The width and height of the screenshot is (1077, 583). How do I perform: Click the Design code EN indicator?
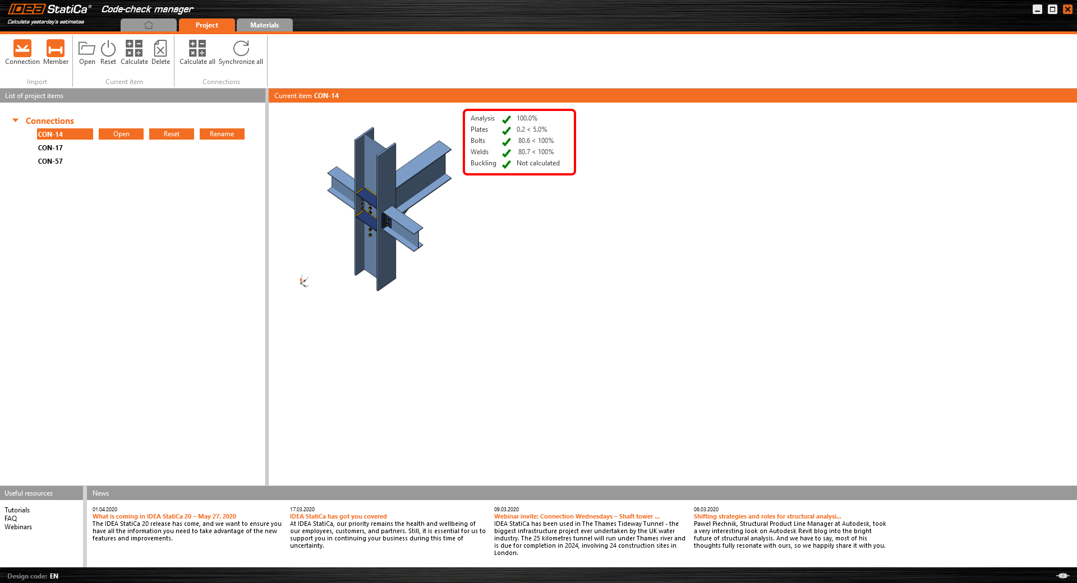[33, 576]
